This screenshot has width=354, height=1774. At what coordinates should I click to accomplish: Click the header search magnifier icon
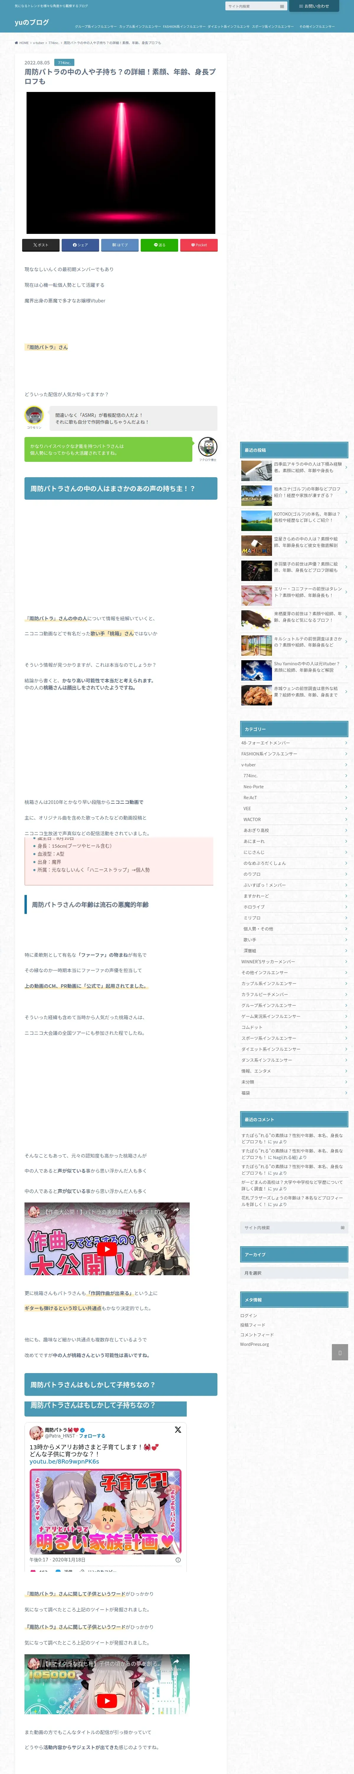282,6
